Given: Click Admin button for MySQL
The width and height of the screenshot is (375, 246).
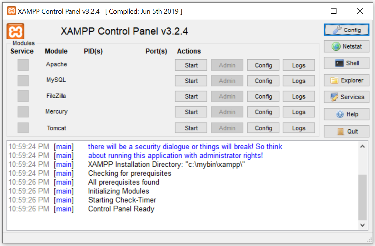Looking at the screenshot, I should pyautogui.click(x=227, y=81).
